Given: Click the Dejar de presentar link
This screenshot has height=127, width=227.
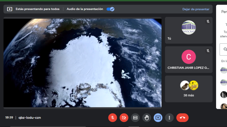Looking at the screenshot, I should click(196, 9).
